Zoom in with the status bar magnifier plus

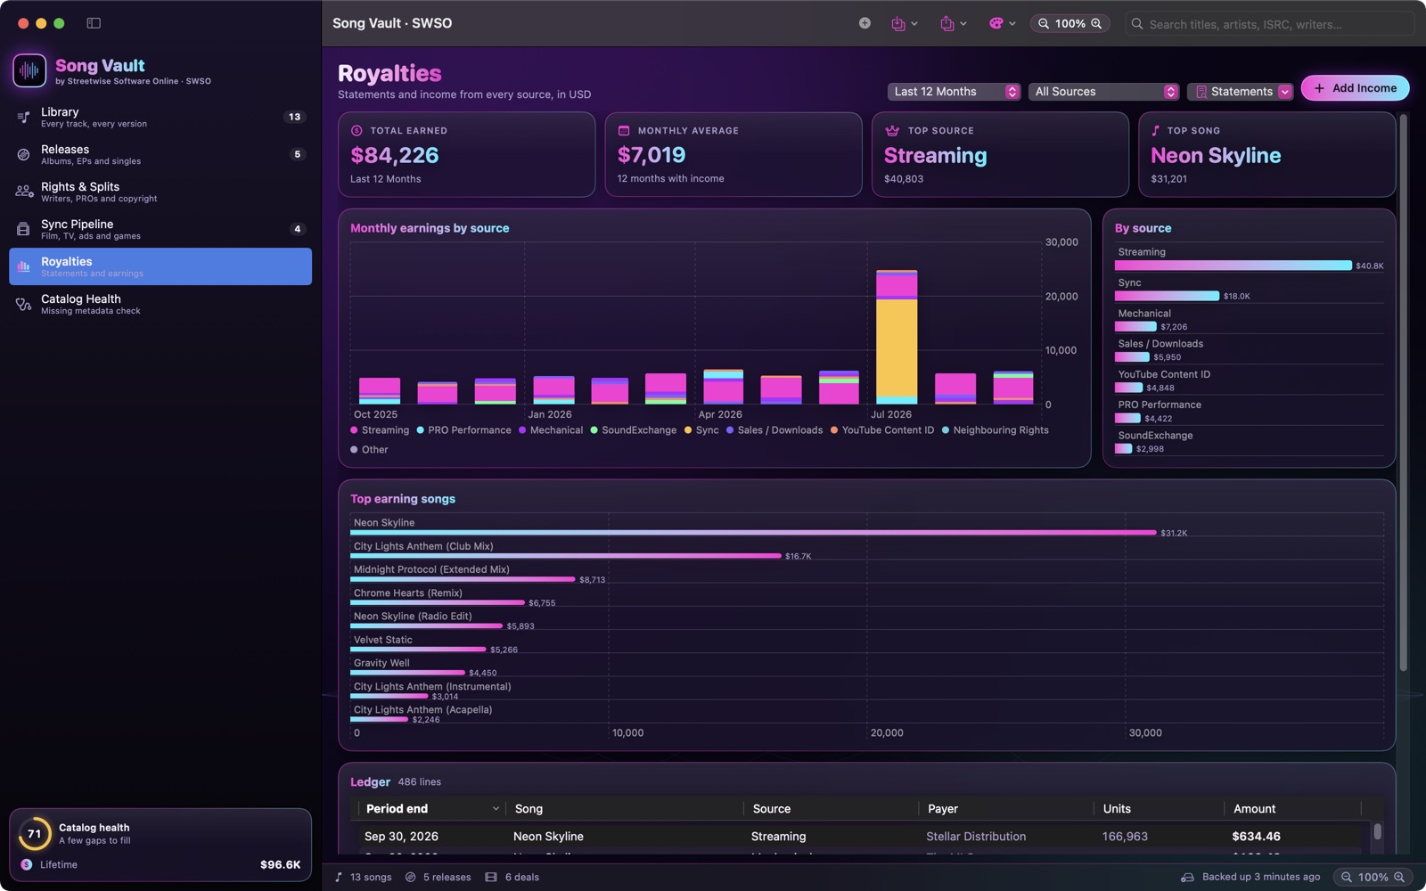click(1399, 878)
